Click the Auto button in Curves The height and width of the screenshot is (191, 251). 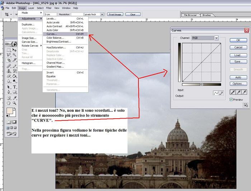(238, 77)
